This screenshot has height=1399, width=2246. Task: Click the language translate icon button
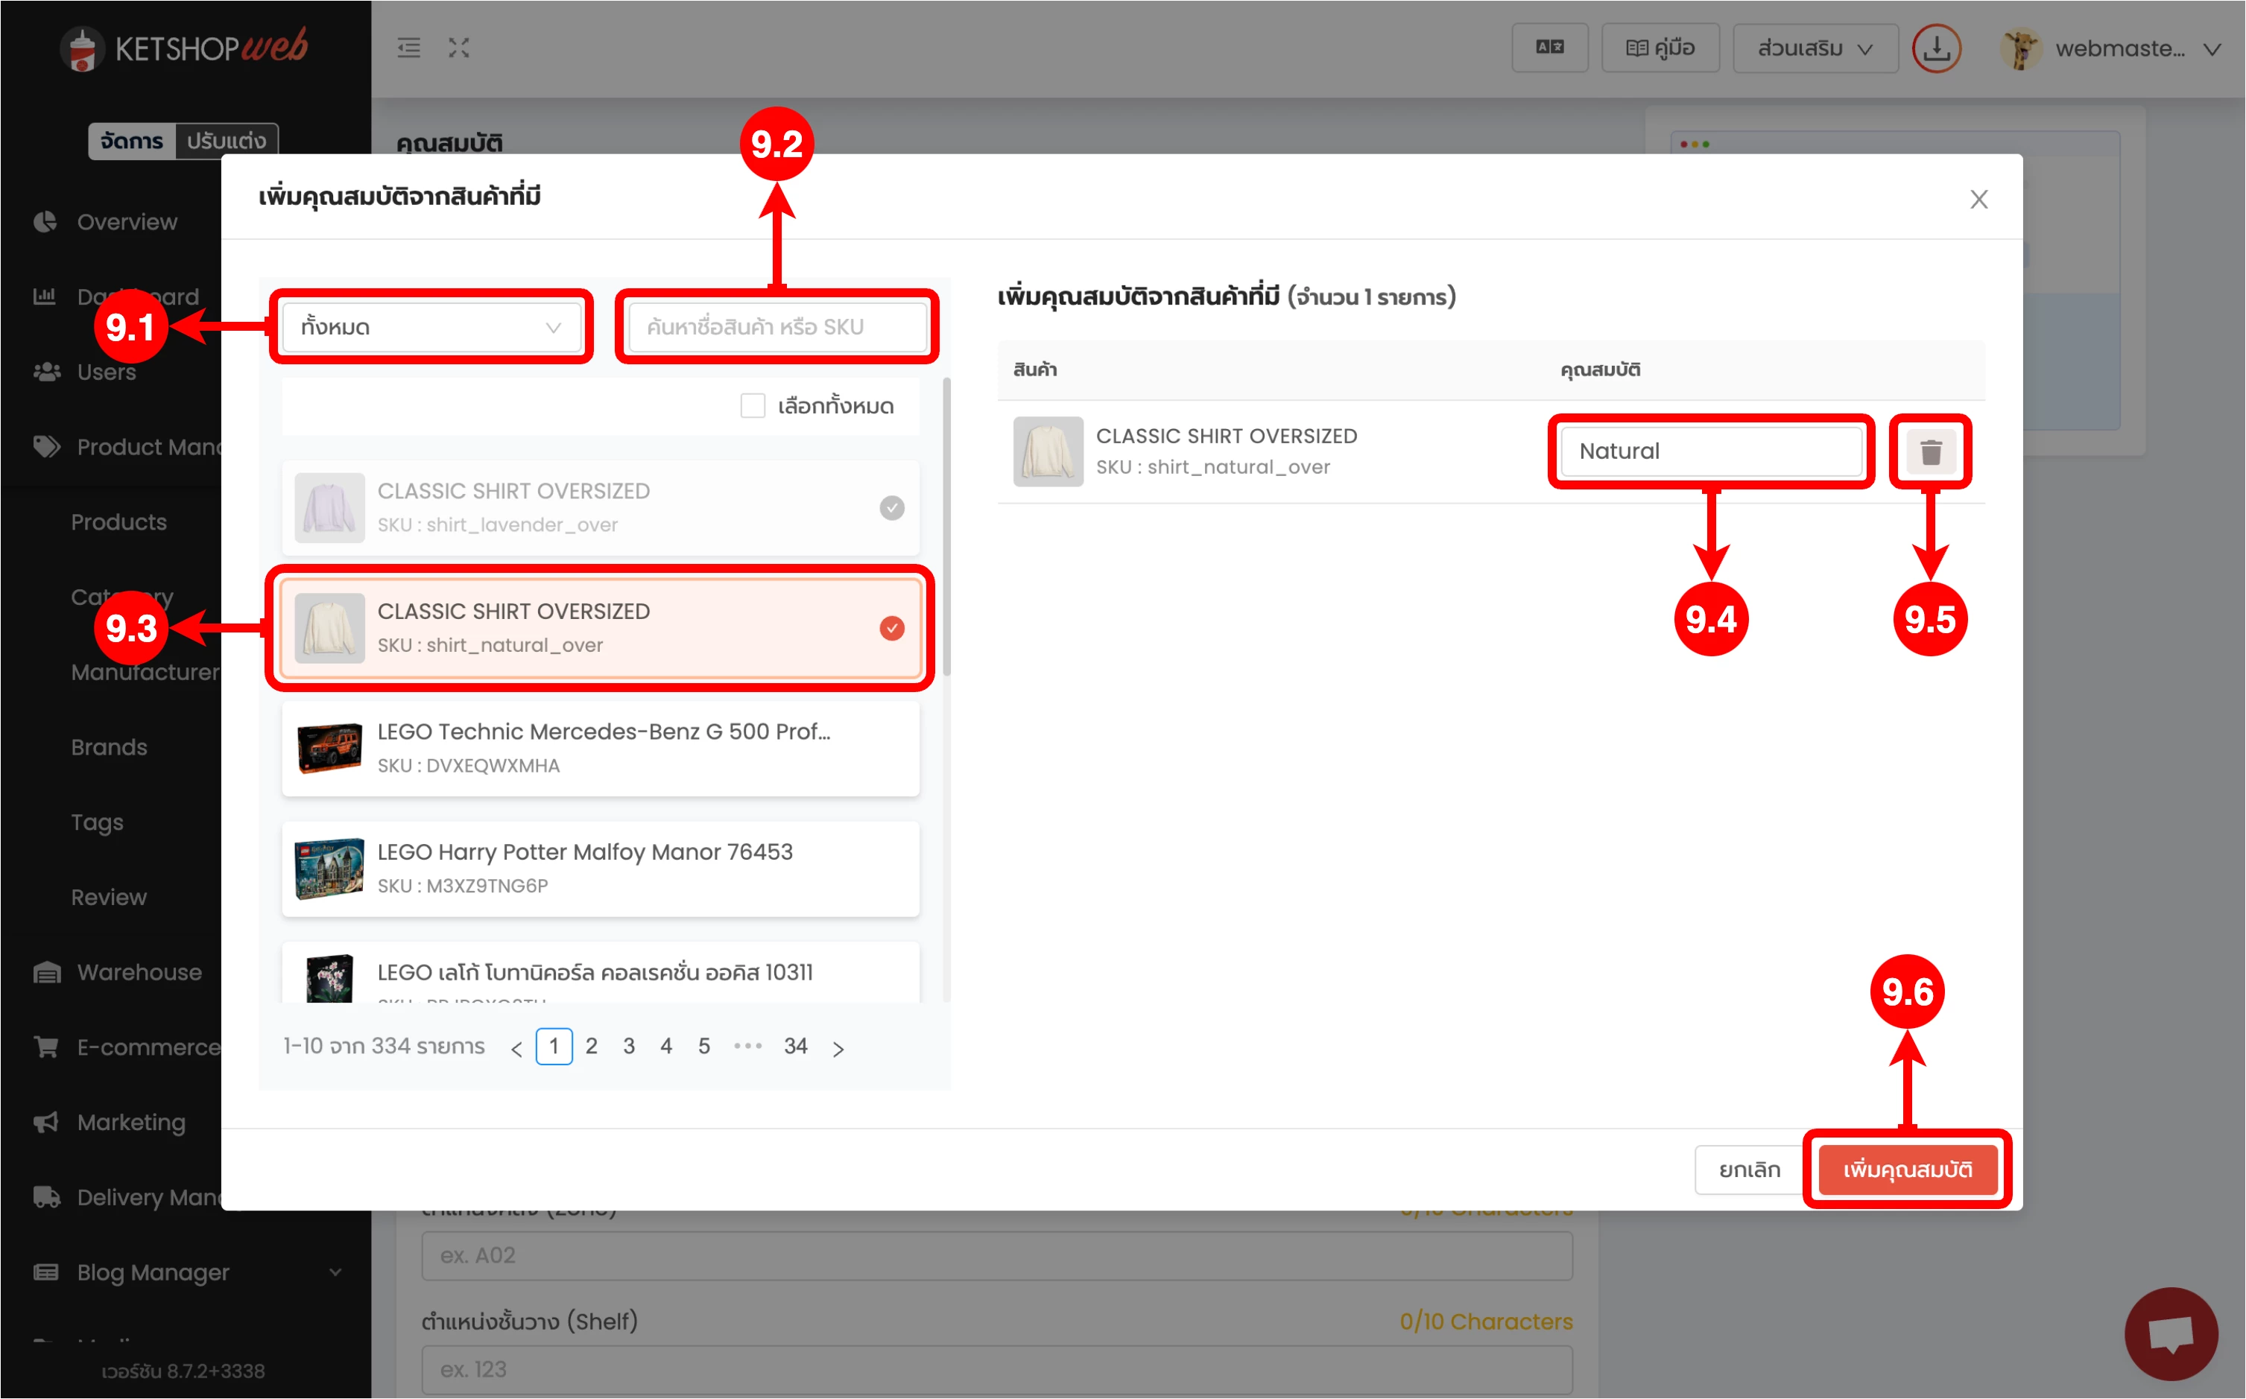click(1549, 48)
